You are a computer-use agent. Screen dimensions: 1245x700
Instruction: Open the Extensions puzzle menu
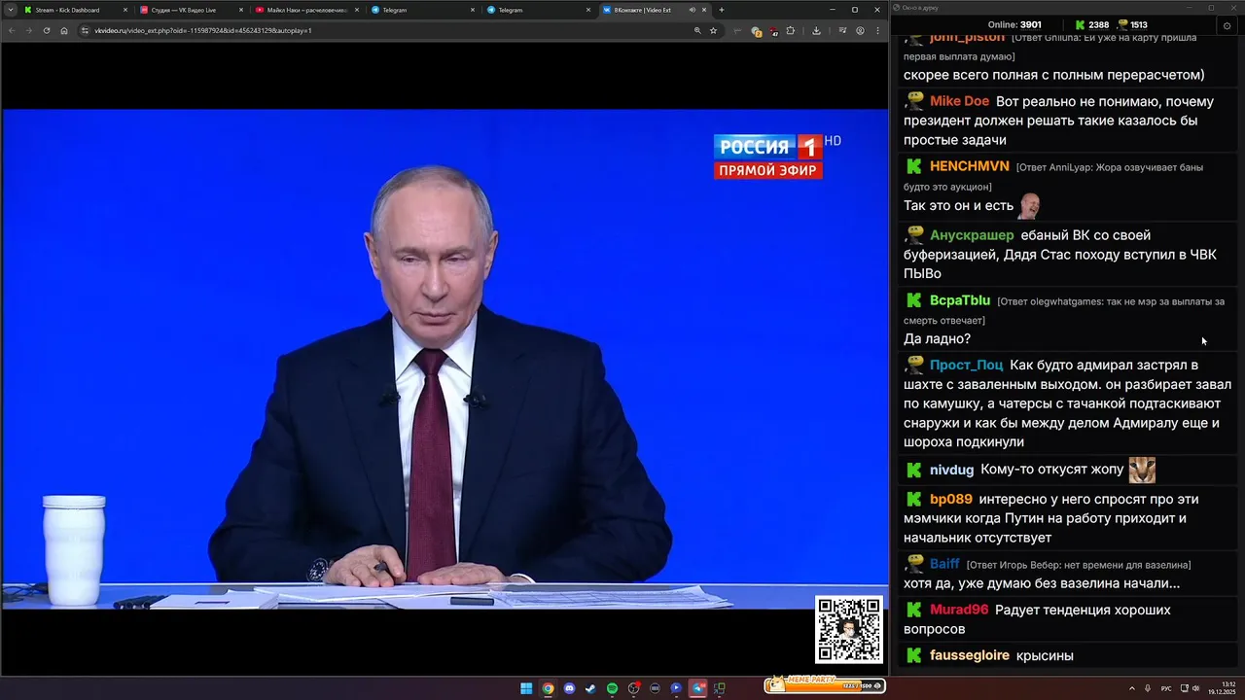[x=790, y=30]
